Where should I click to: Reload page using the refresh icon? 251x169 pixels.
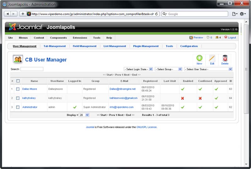157,14
